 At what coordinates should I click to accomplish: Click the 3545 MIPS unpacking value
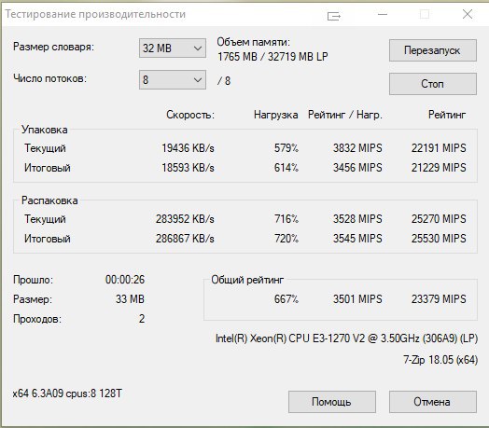click(357, 239)
